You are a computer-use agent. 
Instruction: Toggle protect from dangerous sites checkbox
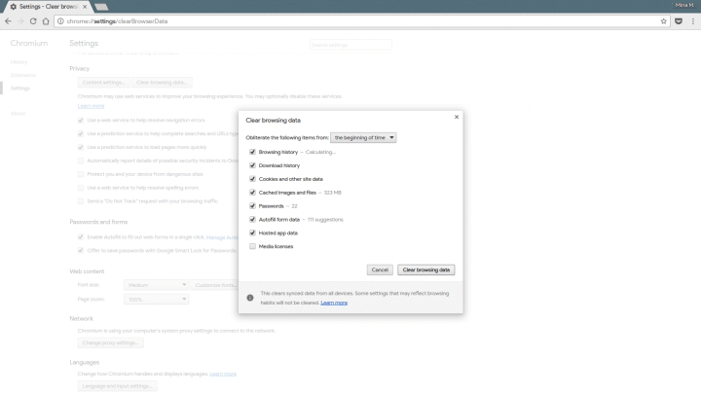click(81, 174)
